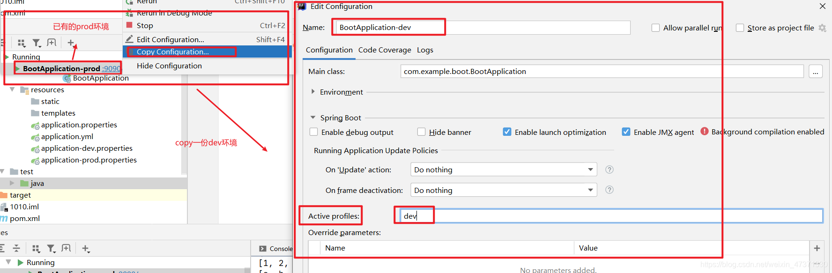Click Background compilation warning icon
Screen dimensions: 832x273
[x=705, y=132]
